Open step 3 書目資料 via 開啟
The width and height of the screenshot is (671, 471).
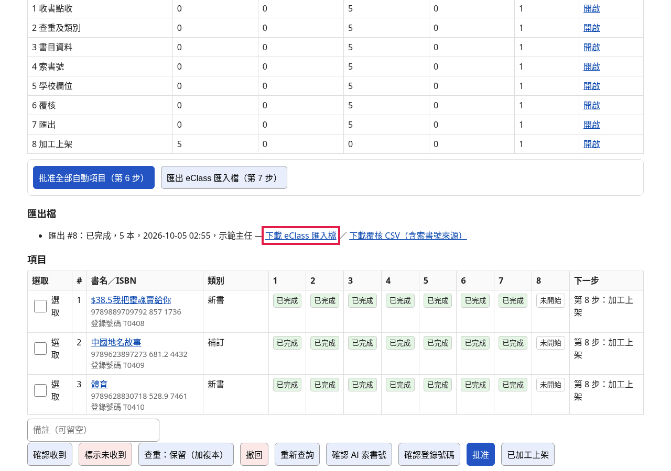click(x=592, y=47)
